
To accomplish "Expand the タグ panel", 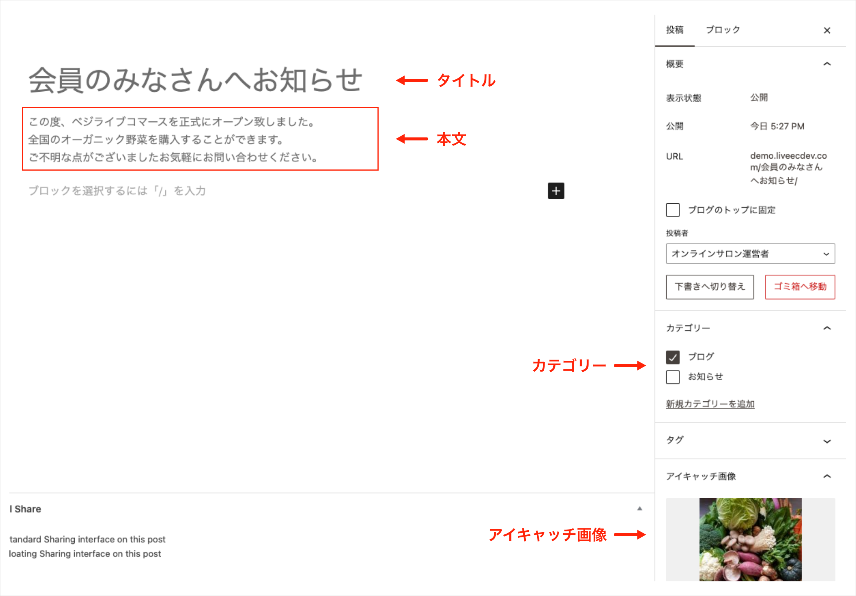I will click(x=827, y=441).
